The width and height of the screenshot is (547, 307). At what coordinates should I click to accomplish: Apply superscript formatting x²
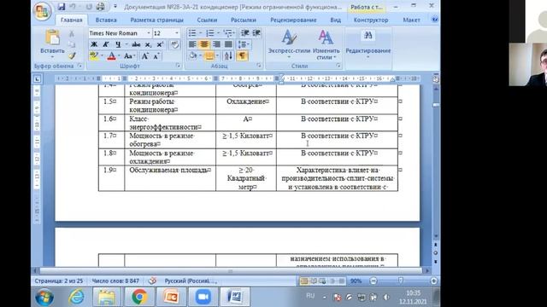[x=160, y=44]
